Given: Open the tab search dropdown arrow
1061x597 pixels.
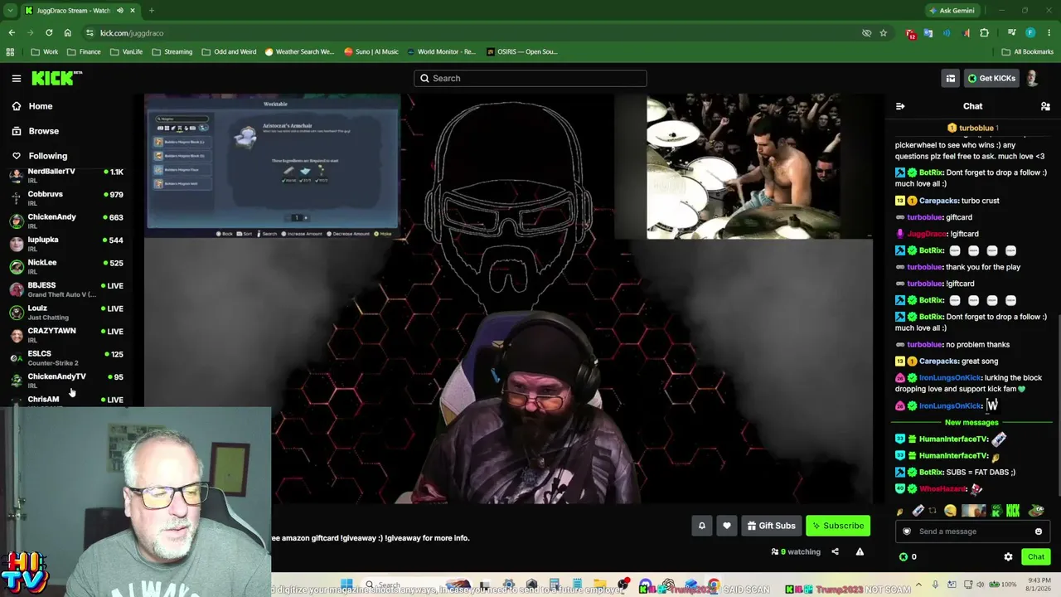Looking at the screenshot, I should 9,11.
